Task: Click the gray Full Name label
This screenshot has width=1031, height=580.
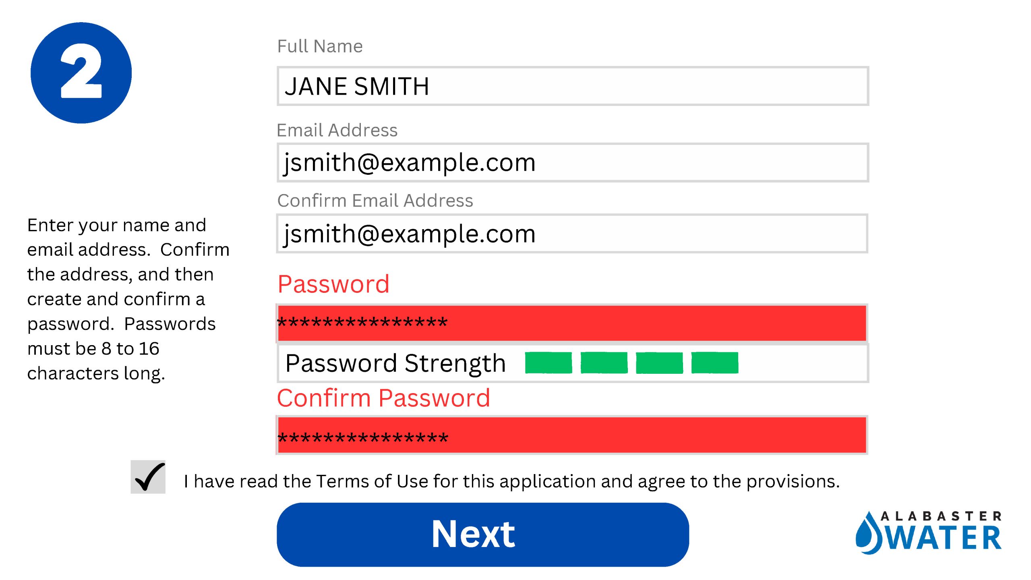Action: (x=320, y=46)
